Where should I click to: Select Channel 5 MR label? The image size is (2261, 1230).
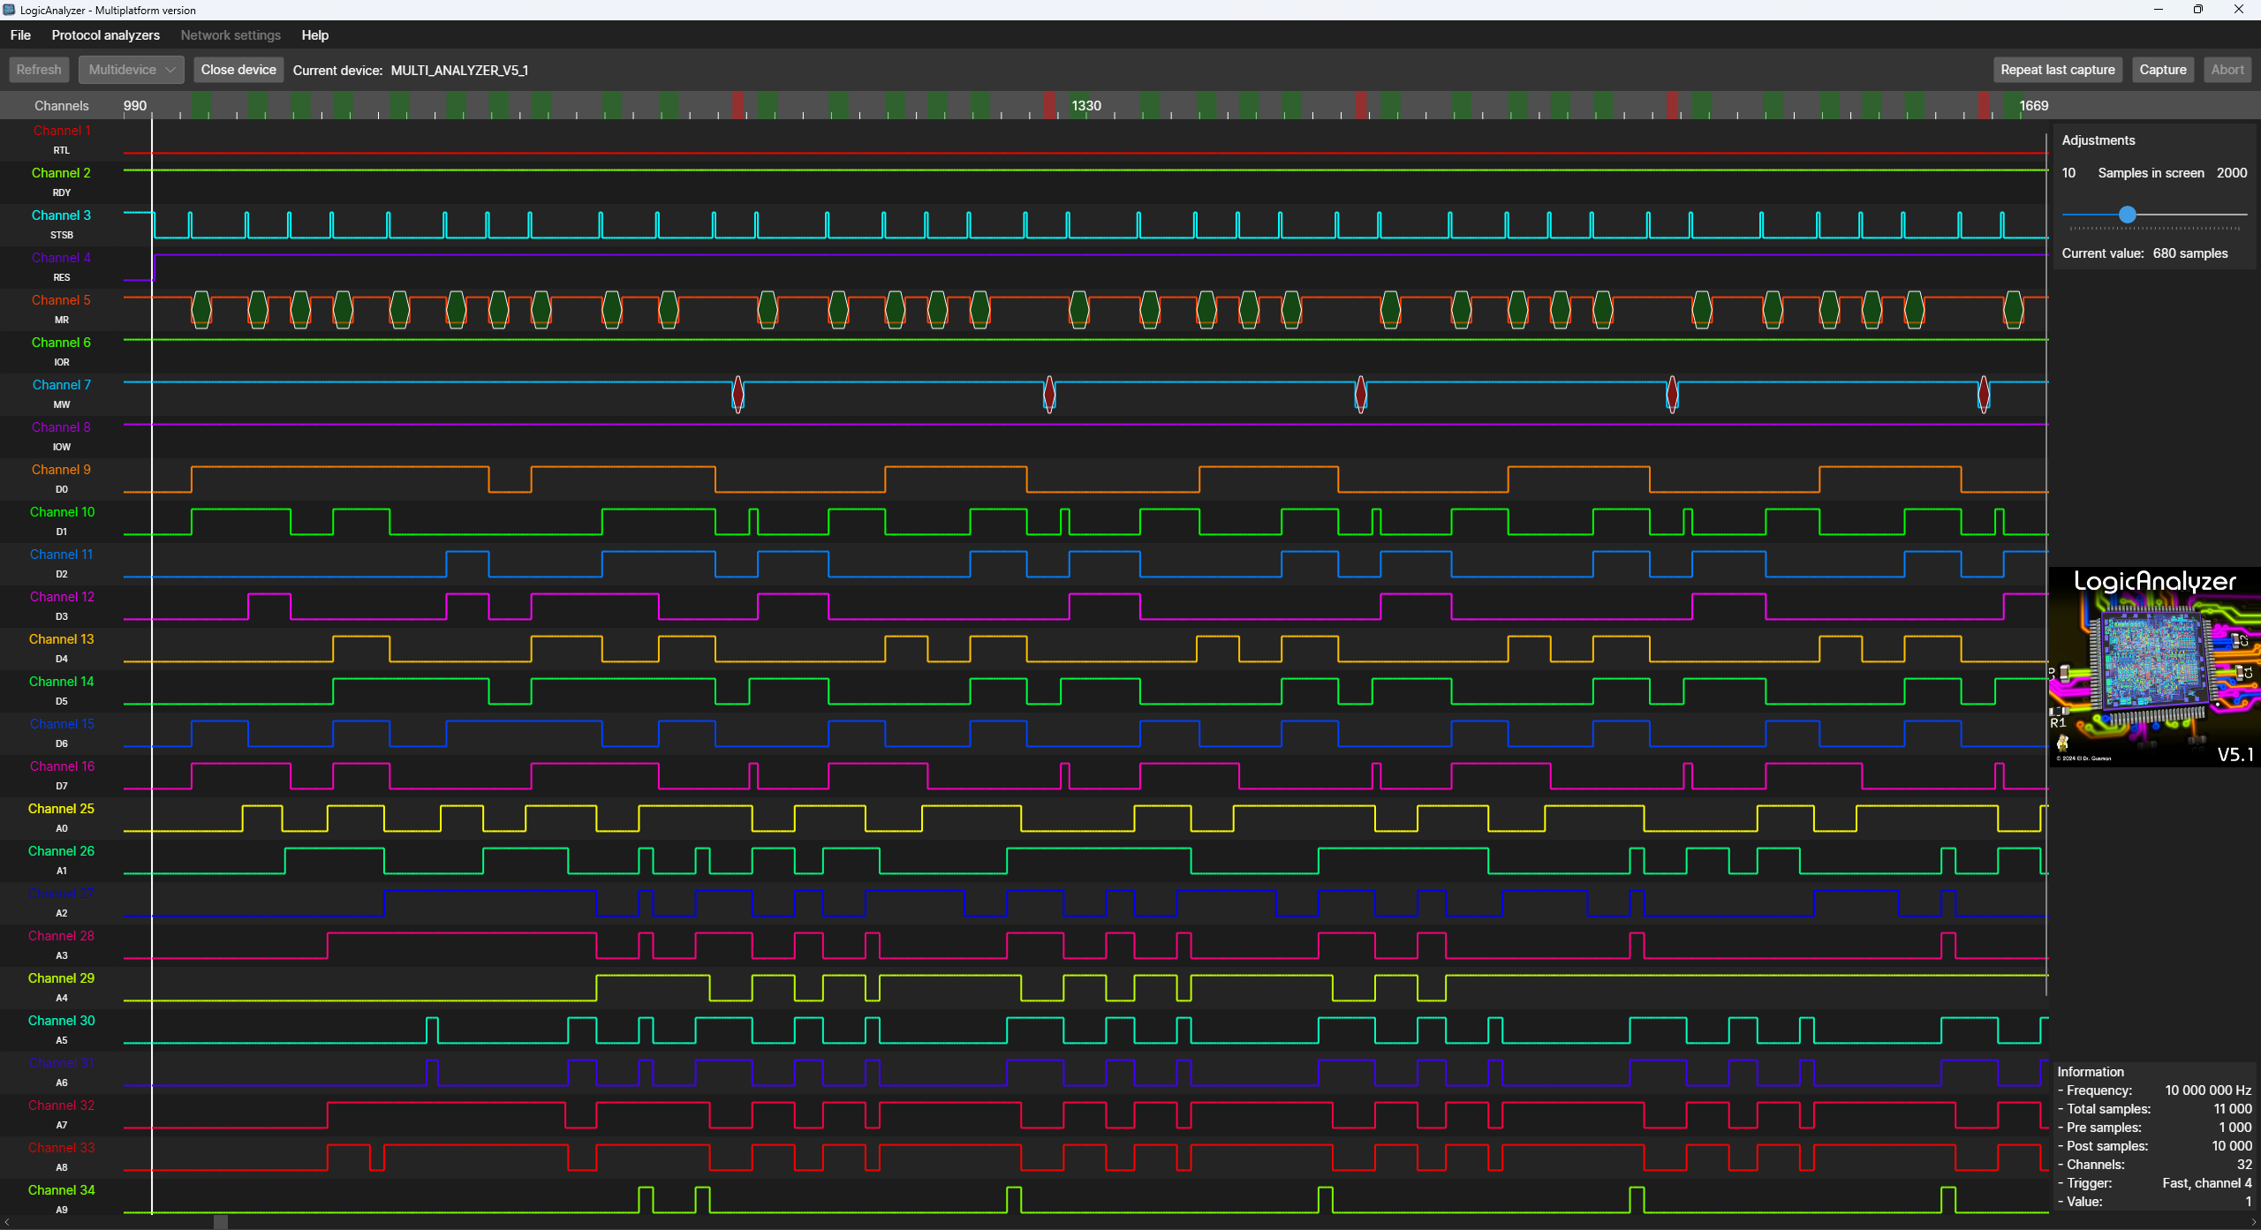tap(62, 309)
